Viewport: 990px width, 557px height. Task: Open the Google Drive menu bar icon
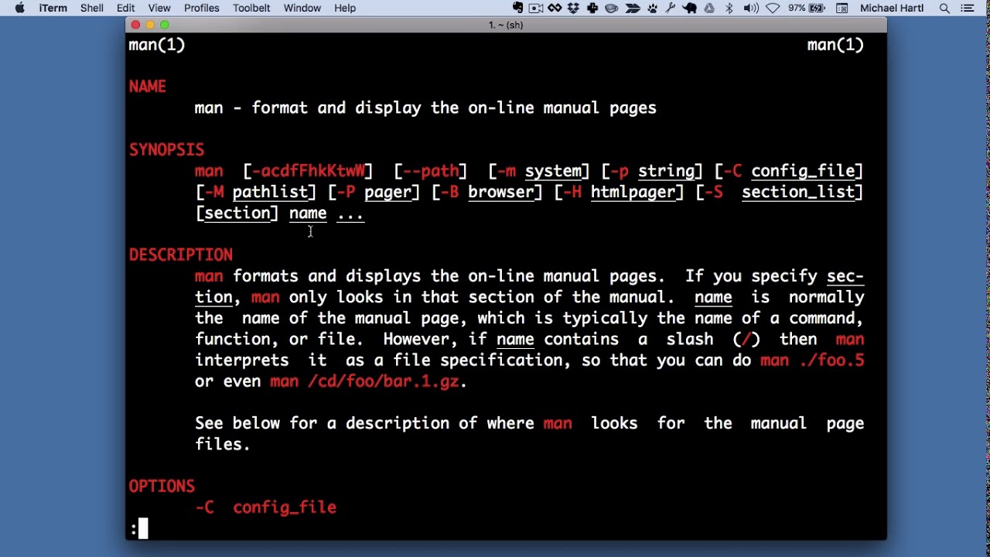[709, 8]
